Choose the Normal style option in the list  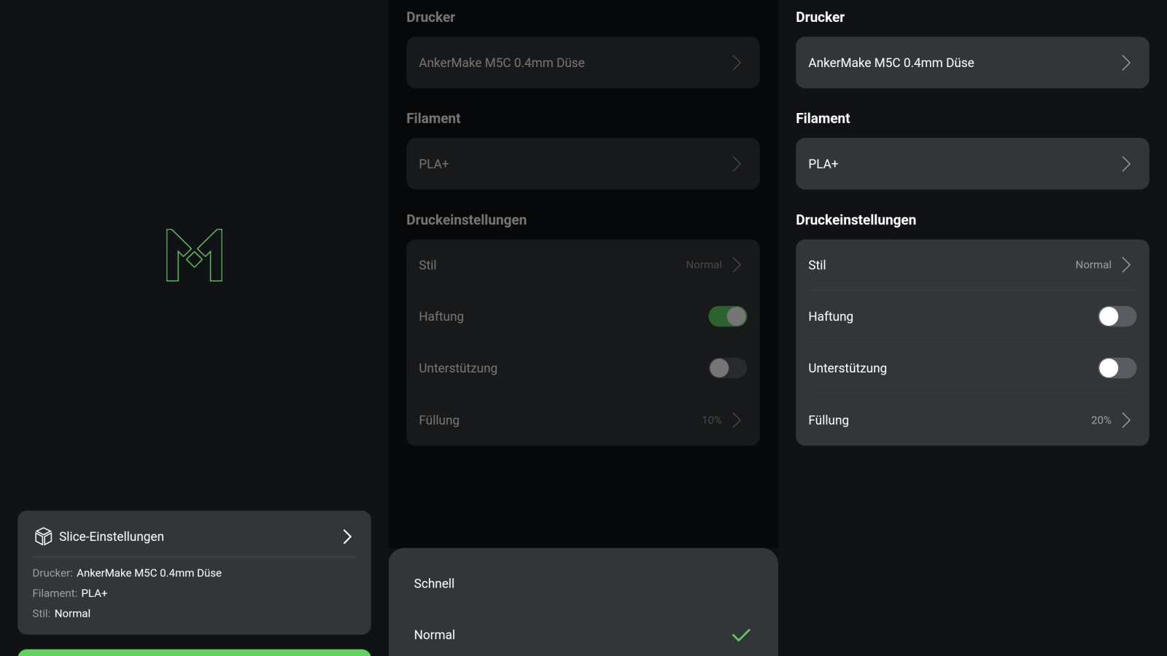point(435,635)
